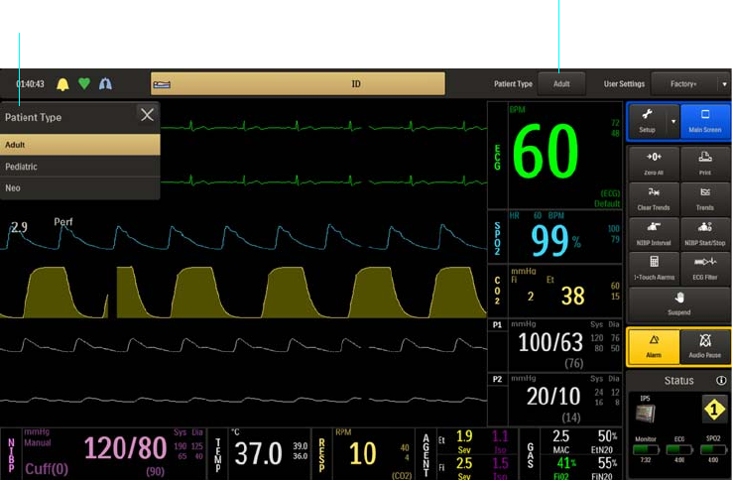Expand the Setup dropdown arrow
This screenshot has height=480, width=732.
[x=673, y=121]
